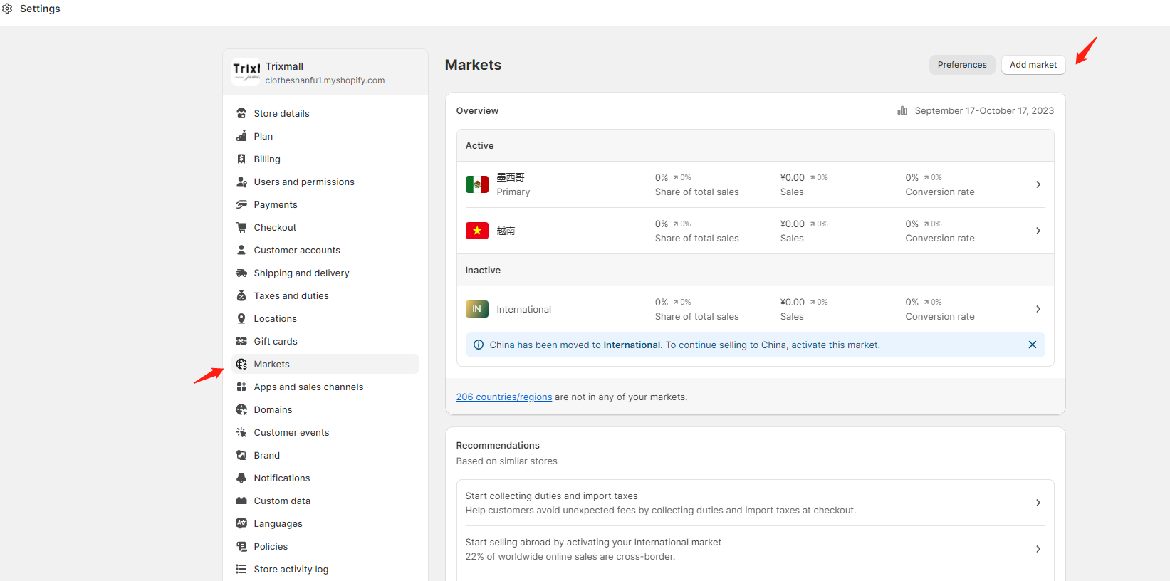Click the Payments icon
The width and height of the screenshot is (1170, 581).
pos(241,204)
